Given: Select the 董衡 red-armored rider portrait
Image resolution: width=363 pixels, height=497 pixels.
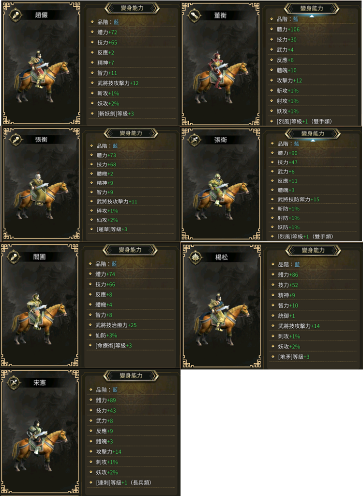Looking at the screenshot, I should pyautogui.click(x=221, y=77).
